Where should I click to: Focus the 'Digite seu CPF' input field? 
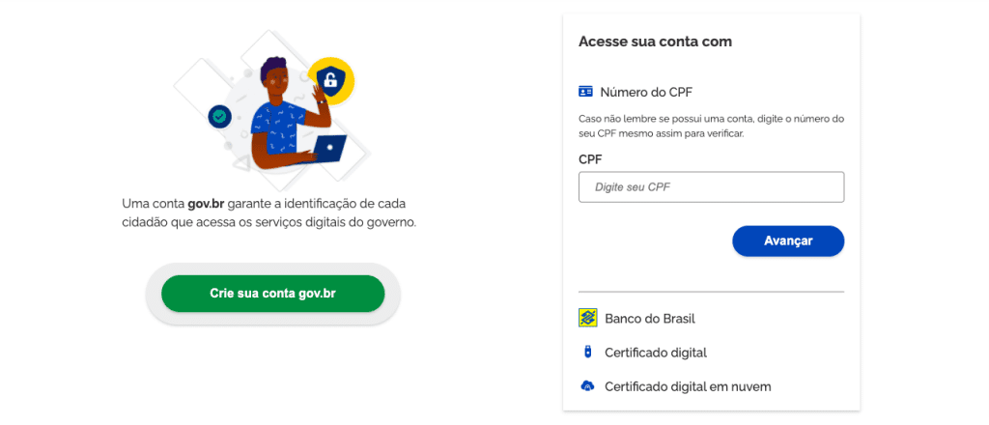711,186
